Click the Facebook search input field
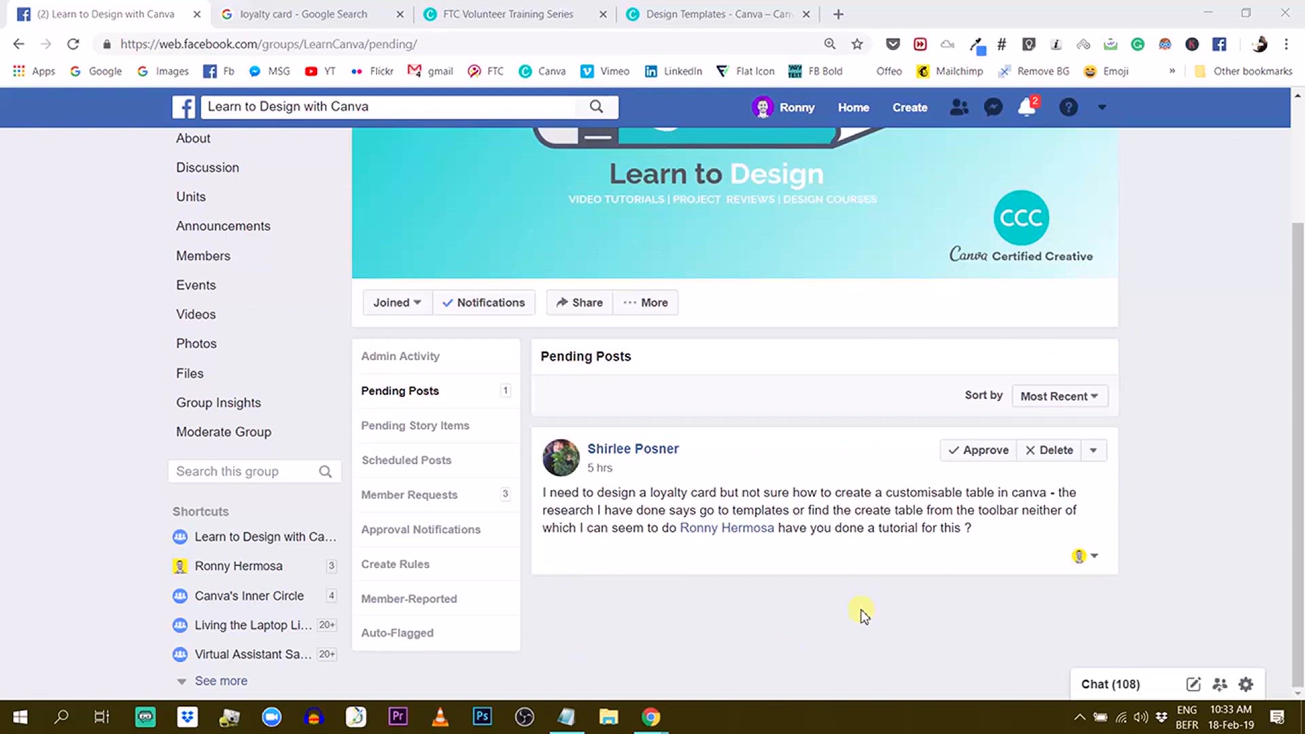This screenshot has width=1305, height=734. (x=389, y=107)
